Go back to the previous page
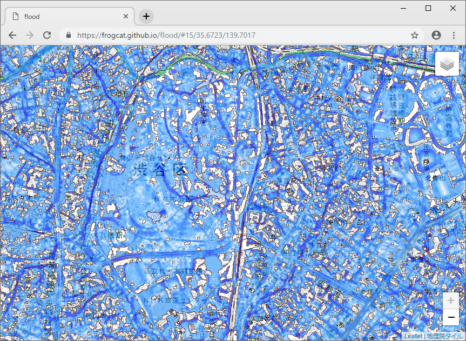The image size is (466, 341). pyautogui.click(x=12, y=35)
